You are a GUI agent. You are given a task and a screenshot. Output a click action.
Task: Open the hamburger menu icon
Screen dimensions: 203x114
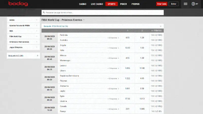[185, 4]
